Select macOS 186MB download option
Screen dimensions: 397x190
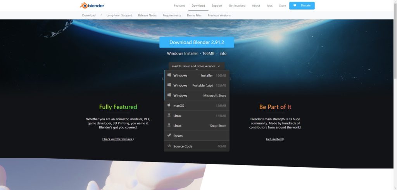(197, 106)
